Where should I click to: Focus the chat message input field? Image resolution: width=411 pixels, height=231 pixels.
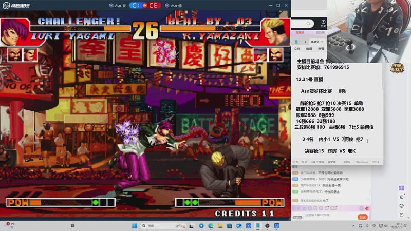click(330, 215)
